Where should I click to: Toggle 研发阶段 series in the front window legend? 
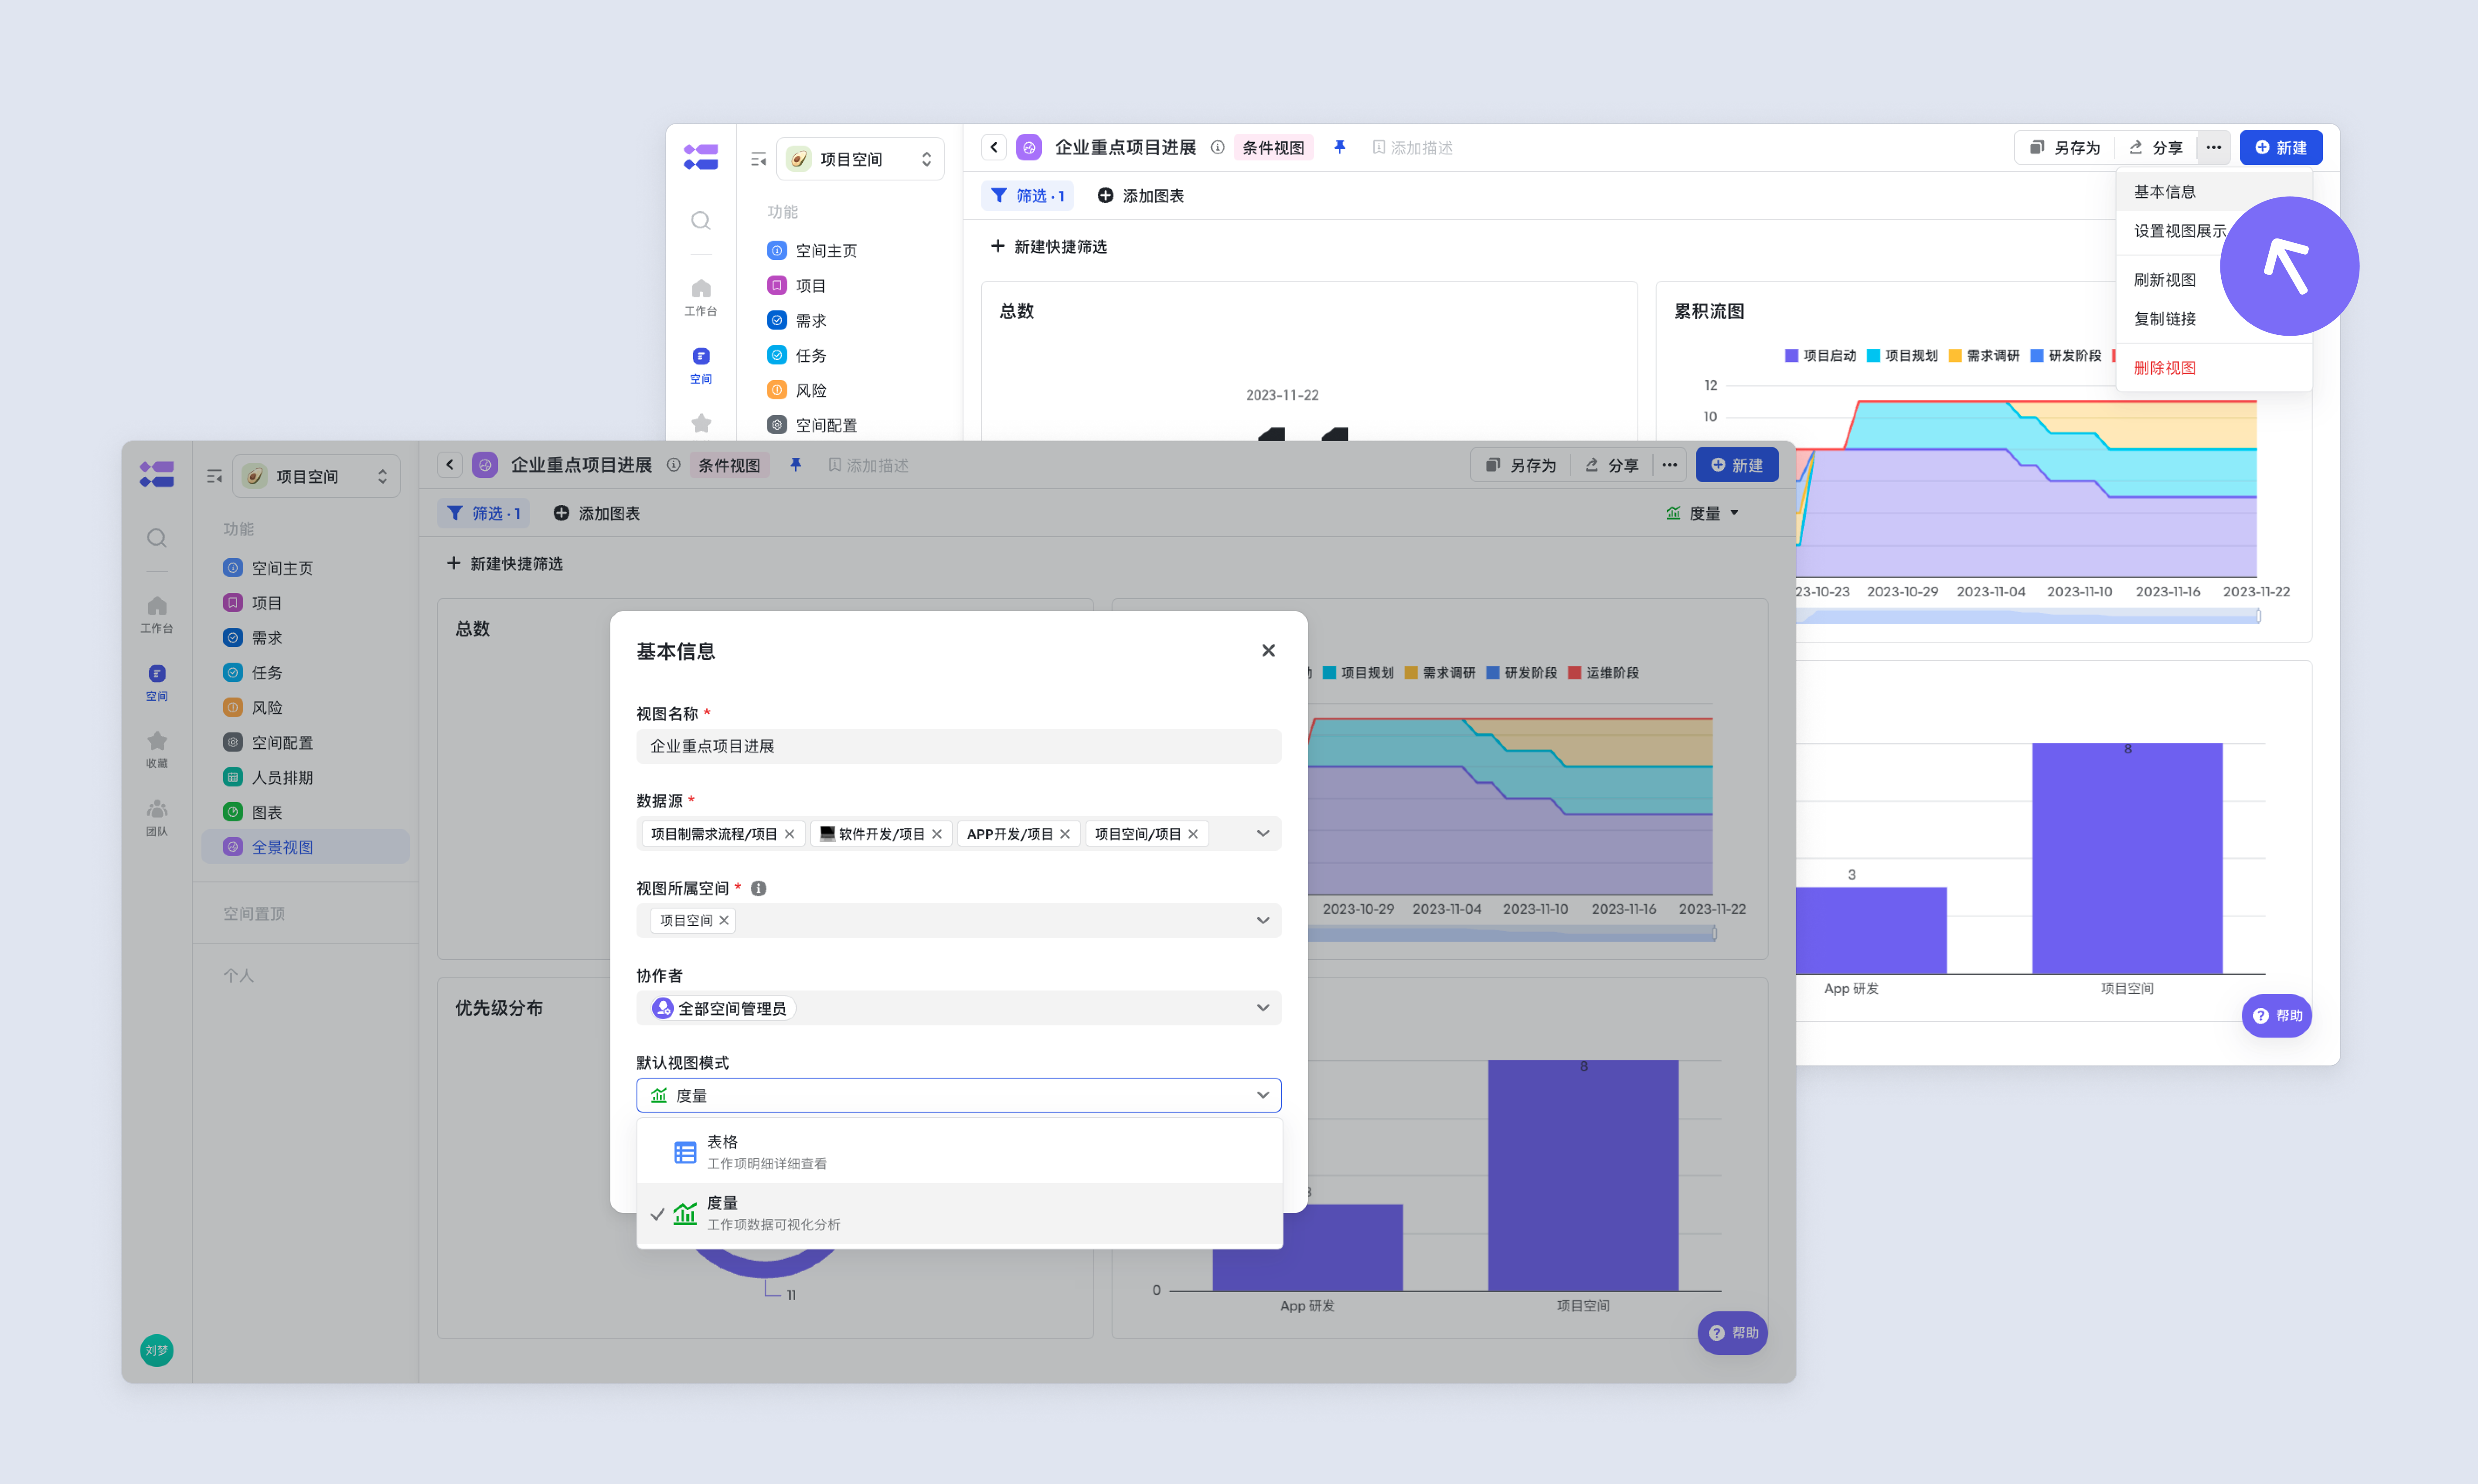(x=1522, y=673)
